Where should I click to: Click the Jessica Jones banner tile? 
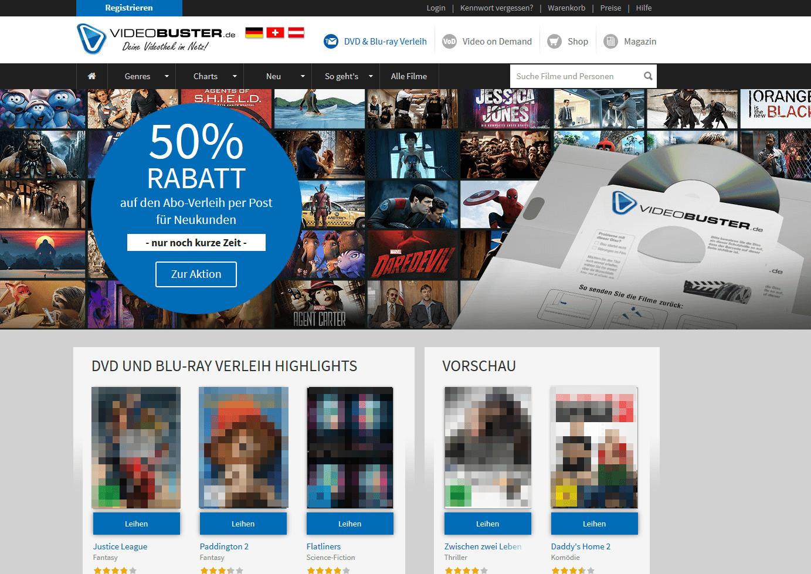[x=505, y=108]
